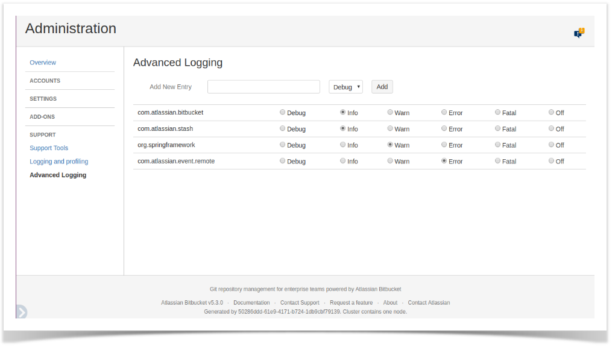Open Contact Support footer link
The width and height of the screenshot is (615, 348).
coord(300,303)
